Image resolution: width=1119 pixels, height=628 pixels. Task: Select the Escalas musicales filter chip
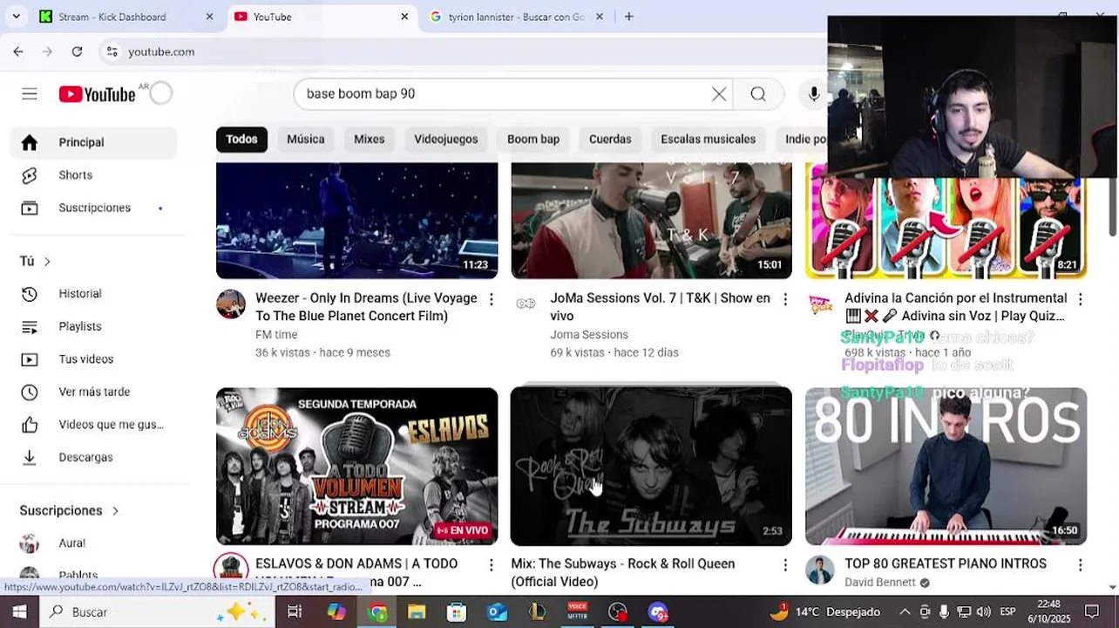pyautogui.click(x=709, y=140)
